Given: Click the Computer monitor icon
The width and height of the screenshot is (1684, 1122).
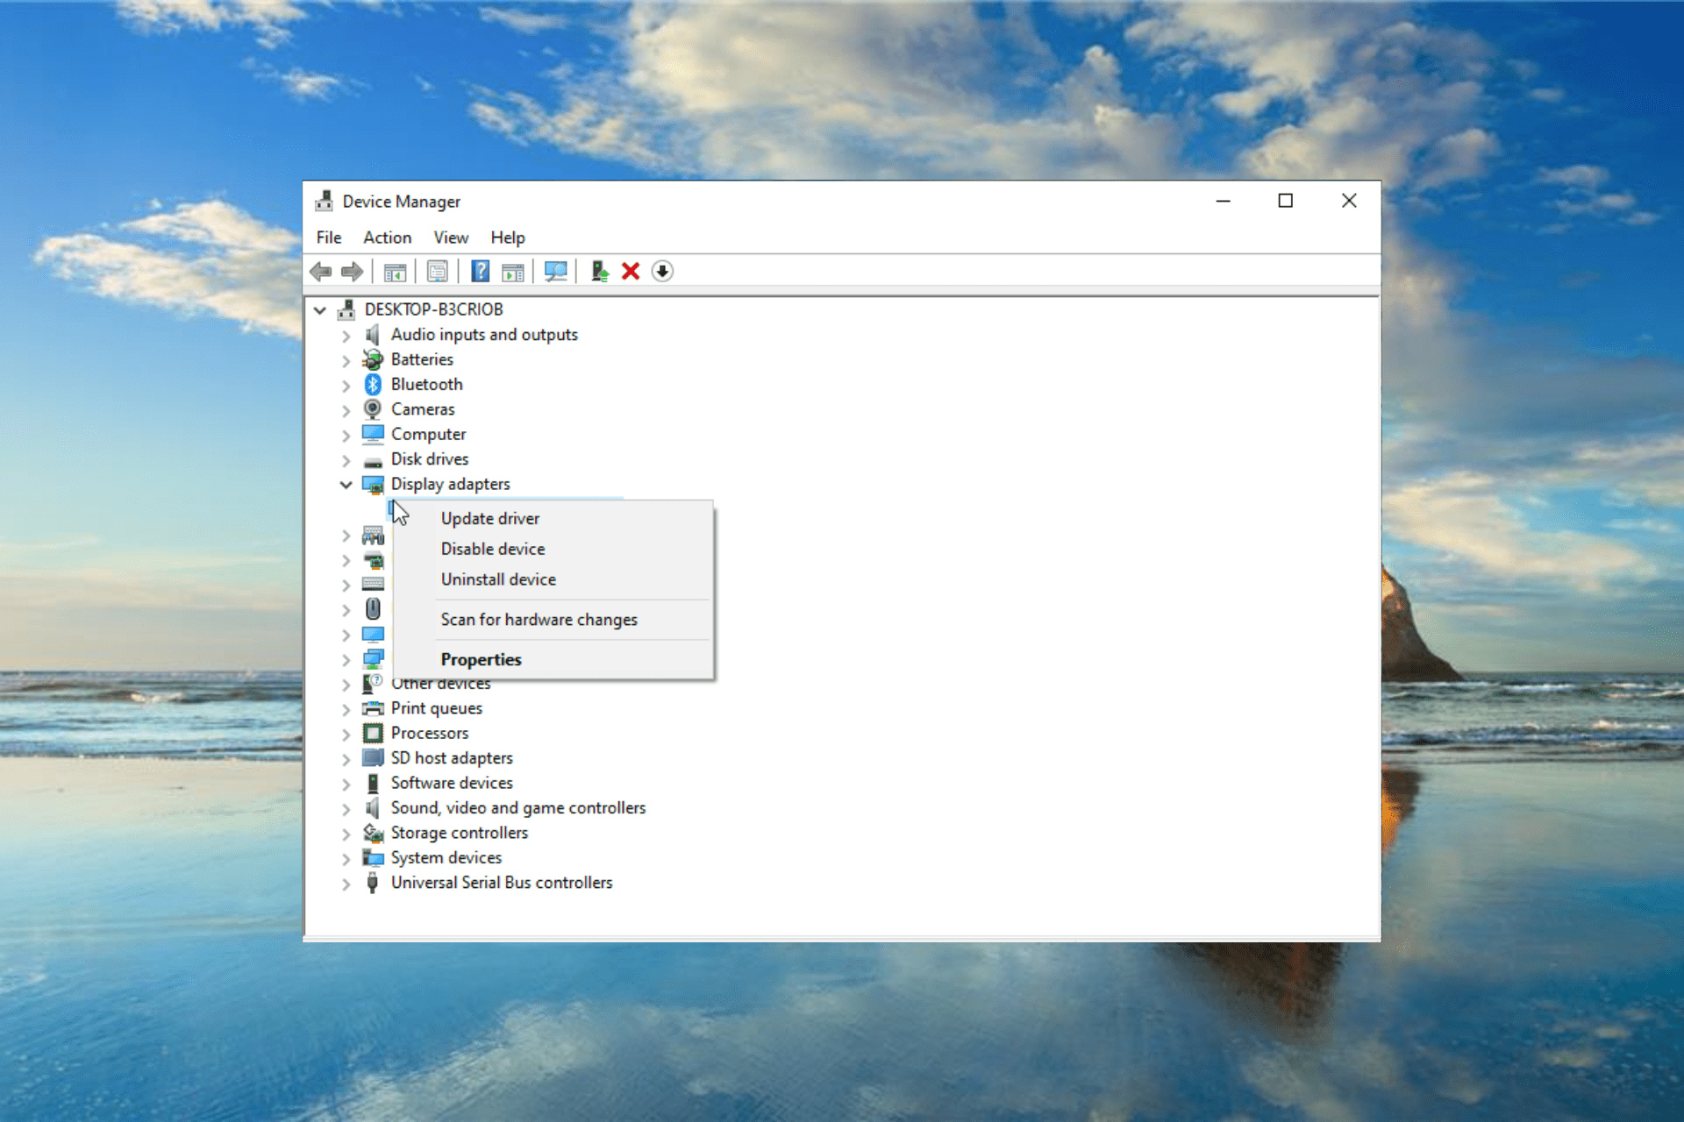Looking at the screenshot, I should coord(373,434).
